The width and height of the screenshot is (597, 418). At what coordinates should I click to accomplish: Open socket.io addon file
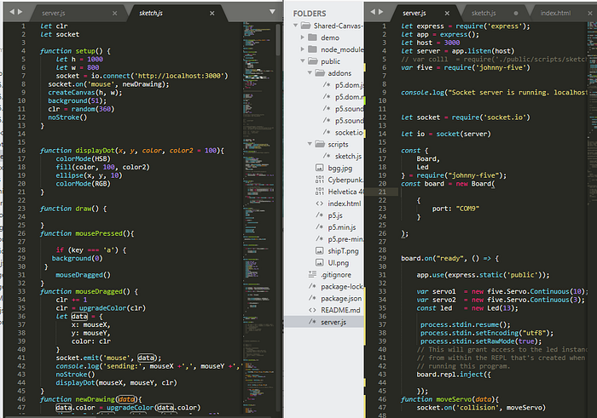(x=349, y=132)
